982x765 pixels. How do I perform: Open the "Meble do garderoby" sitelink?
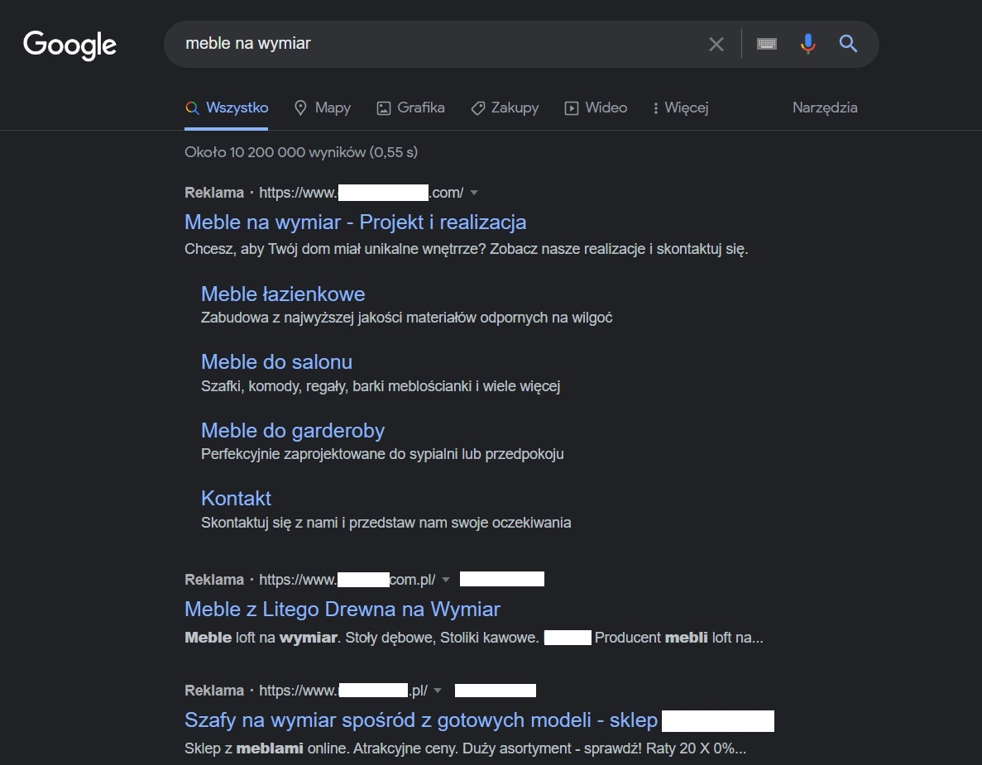[293, 431]
